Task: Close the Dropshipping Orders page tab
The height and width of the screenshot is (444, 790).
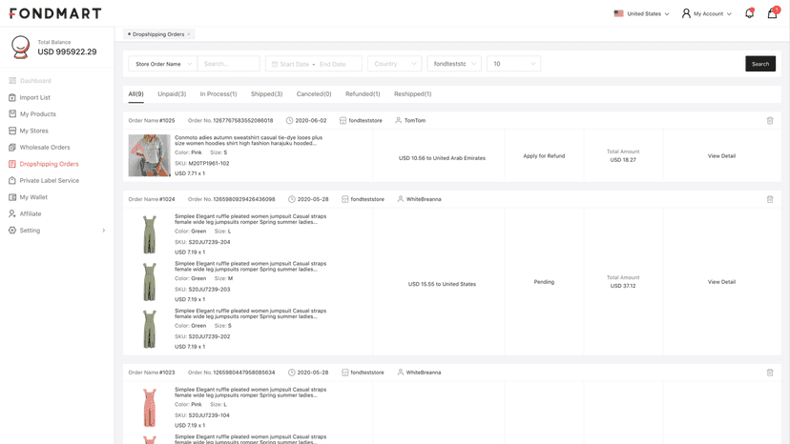Action: (189, 34)
